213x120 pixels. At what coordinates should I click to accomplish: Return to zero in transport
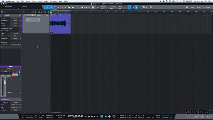(x=98, y=116)
